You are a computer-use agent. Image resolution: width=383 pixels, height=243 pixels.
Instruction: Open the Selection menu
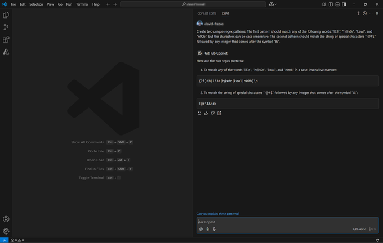point(36,4)
